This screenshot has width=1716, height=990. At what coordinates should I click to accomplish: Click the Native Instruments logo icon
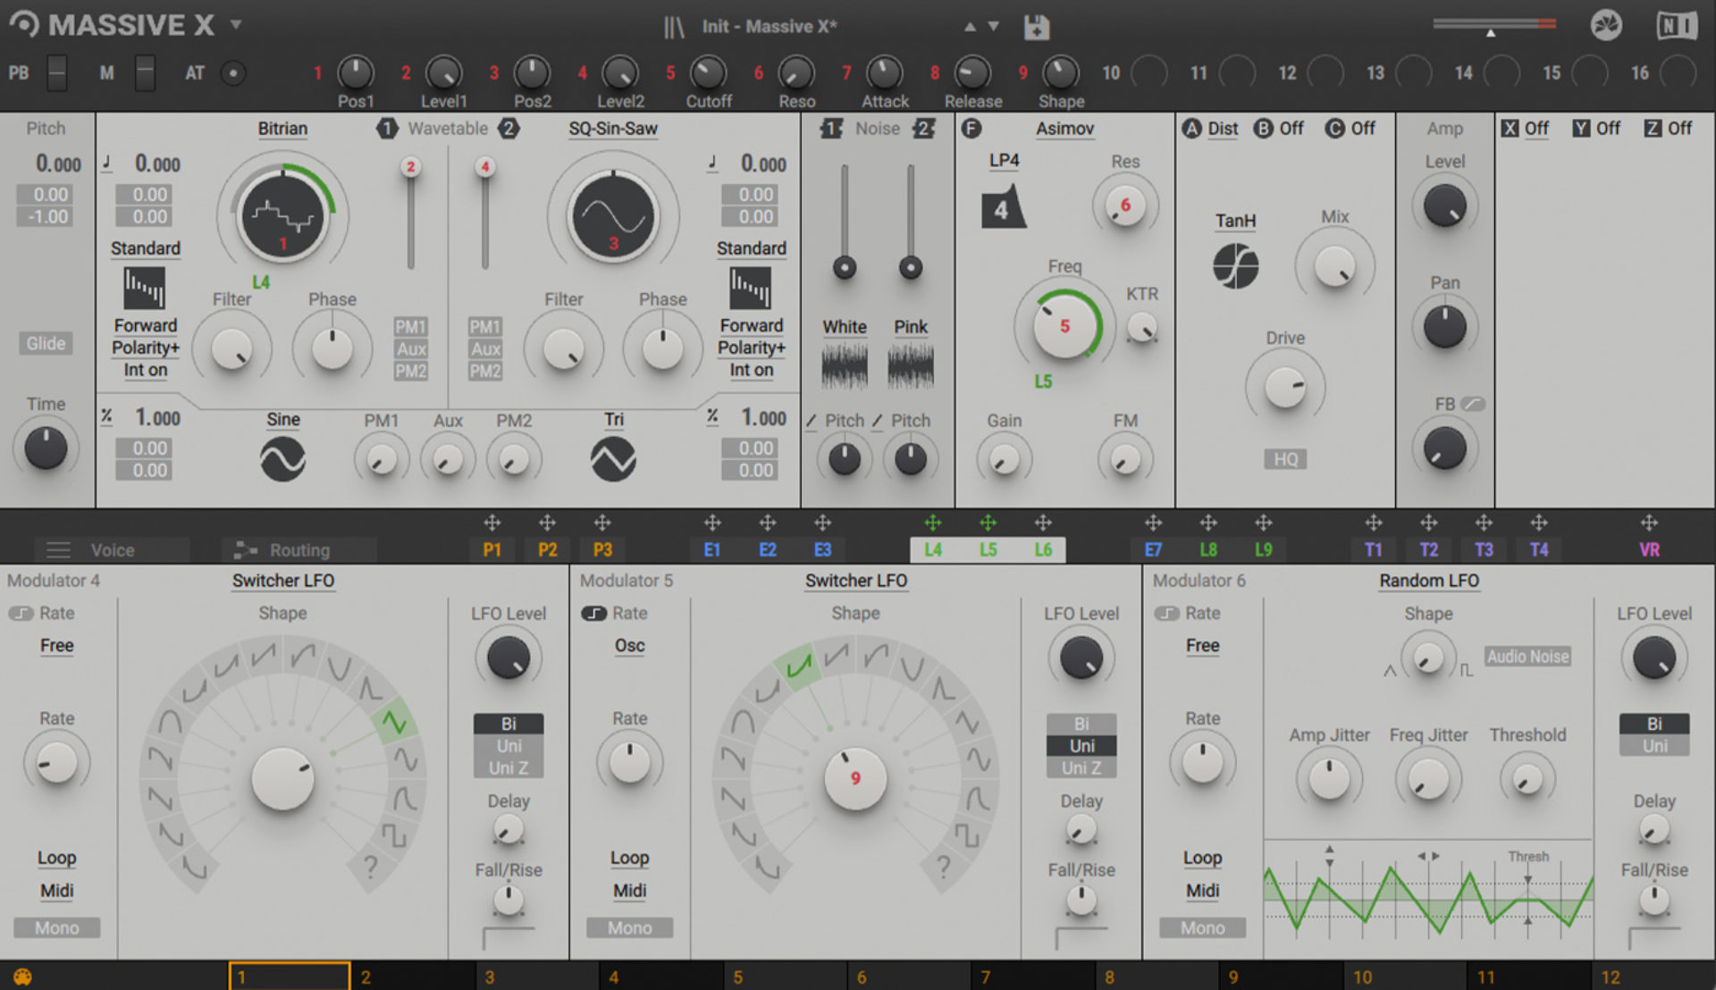[1676, 26]
